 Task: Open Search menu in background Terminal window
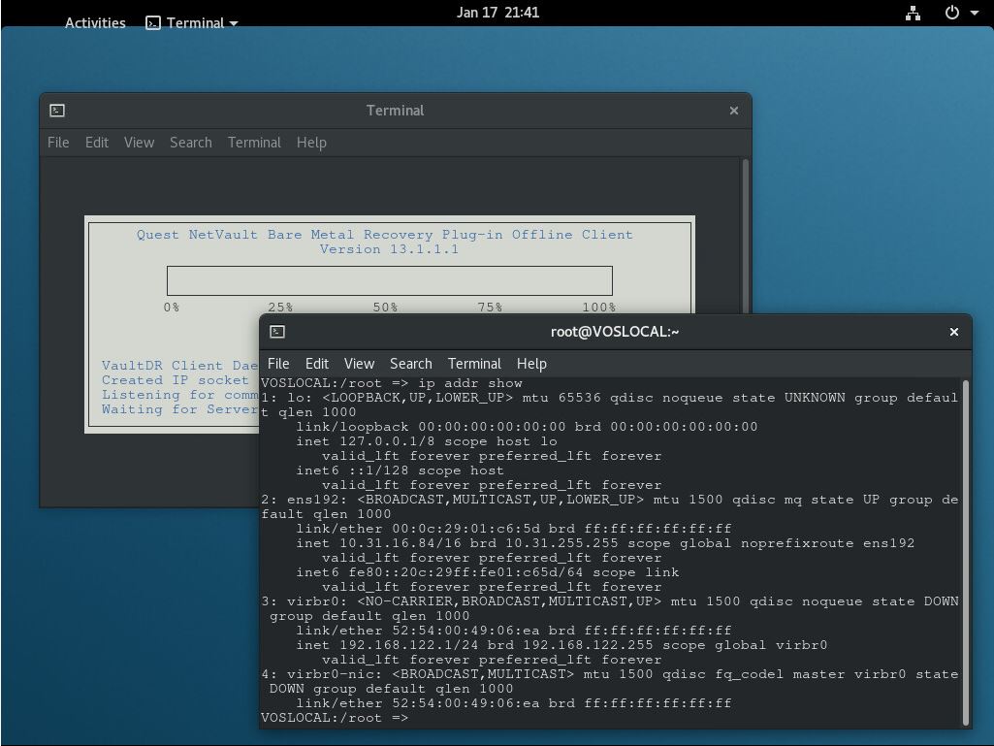tap(191, 142)
